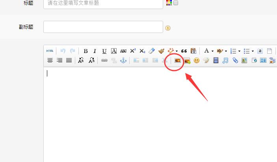Apply underline formatting

[x=104, y=51]
